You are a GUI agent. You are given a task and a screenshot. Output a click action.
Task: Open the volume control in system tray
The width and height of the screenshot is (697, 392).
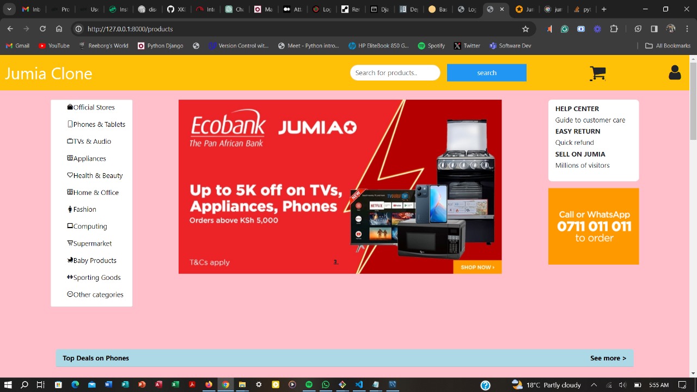point(622,385)
